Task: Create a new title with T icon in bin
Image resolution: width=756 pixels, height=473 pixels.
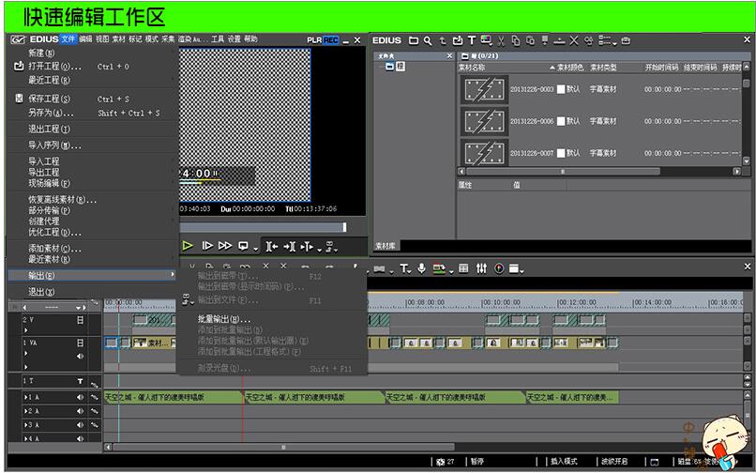Action: pos(472,40)
